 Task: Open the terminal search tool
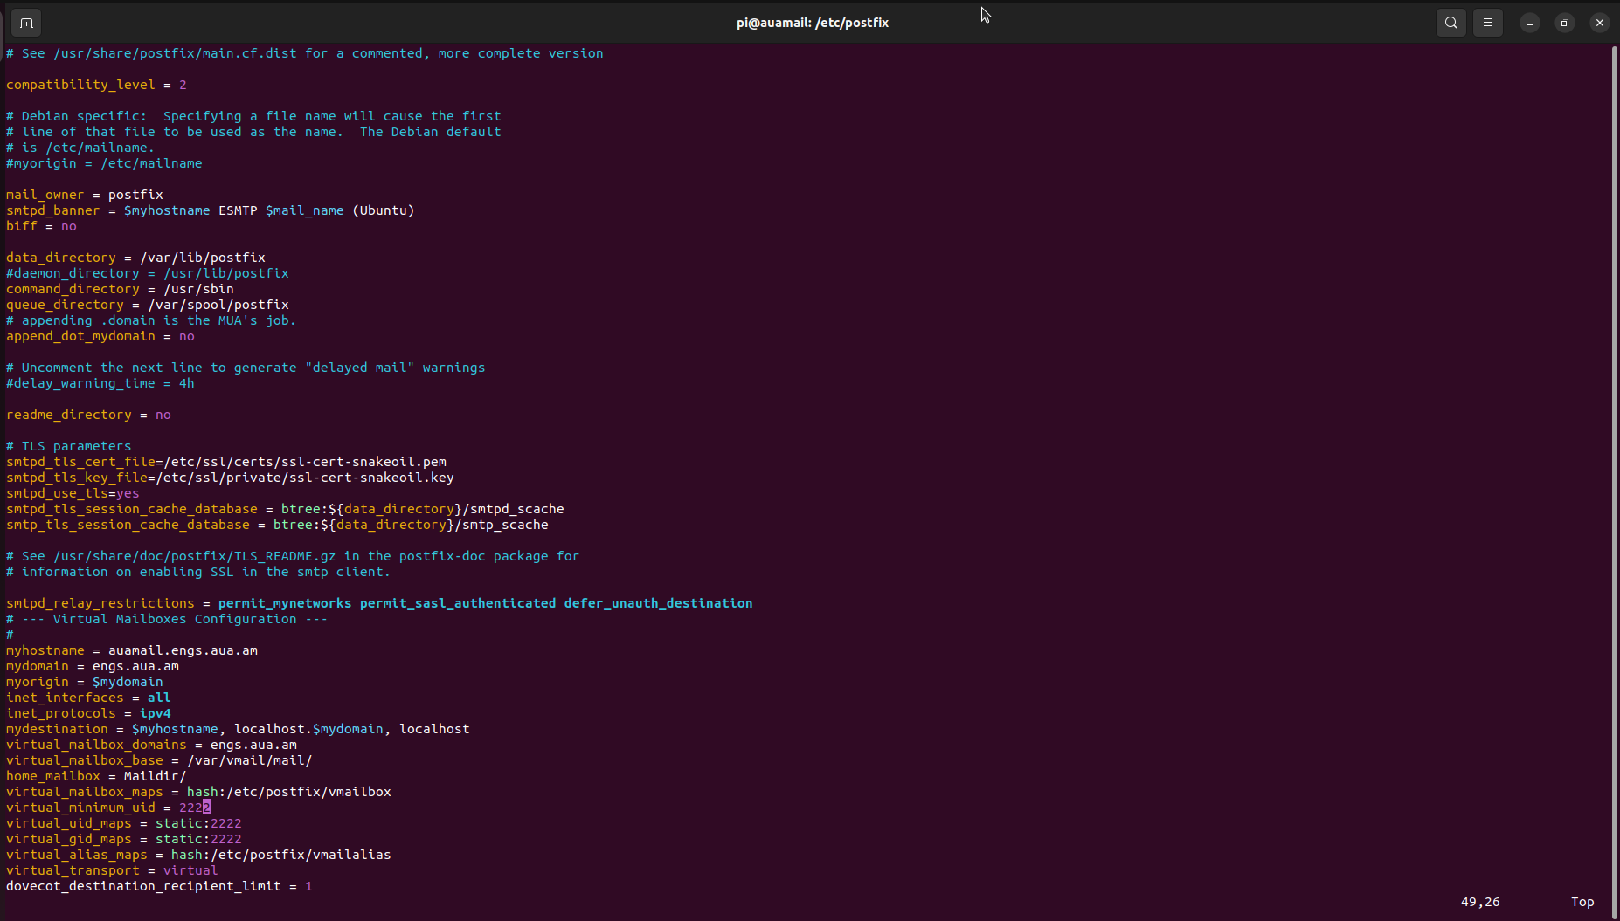point(1451,23)
